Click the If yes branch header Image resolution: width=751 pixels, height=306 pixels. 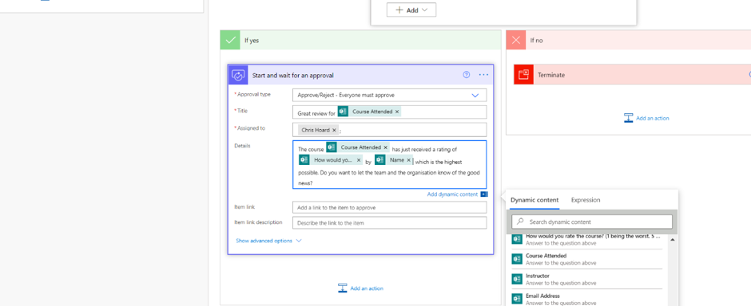[x=360, y=40]
